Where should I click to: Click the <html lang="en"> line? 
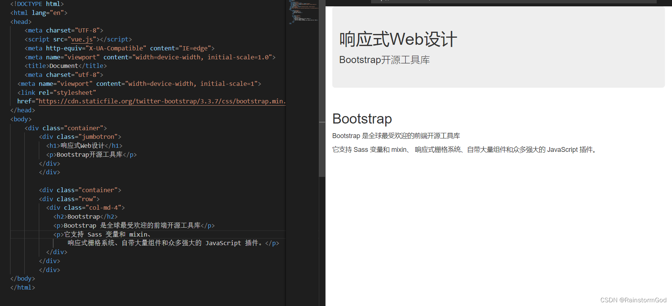click(39, 13)
